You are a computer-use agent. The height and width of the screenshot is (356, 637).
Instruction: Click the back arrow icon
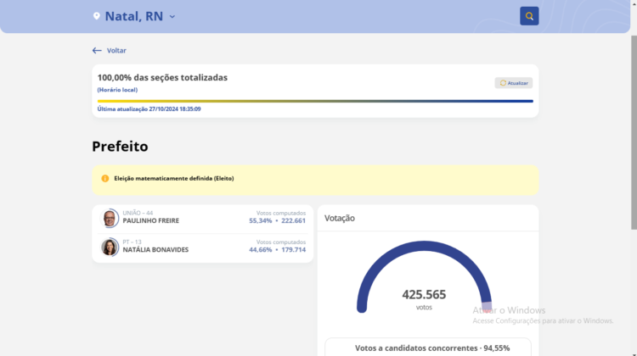[x=97, y=51]
